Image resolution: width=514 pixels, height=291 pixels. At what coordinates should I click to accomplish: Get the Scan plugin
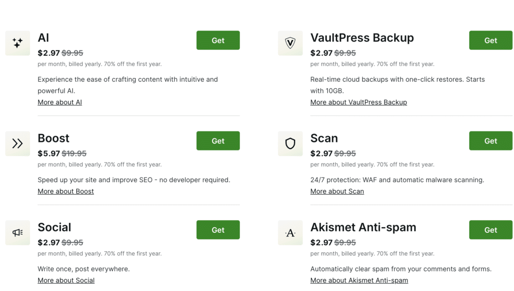[x=490, y=140]
